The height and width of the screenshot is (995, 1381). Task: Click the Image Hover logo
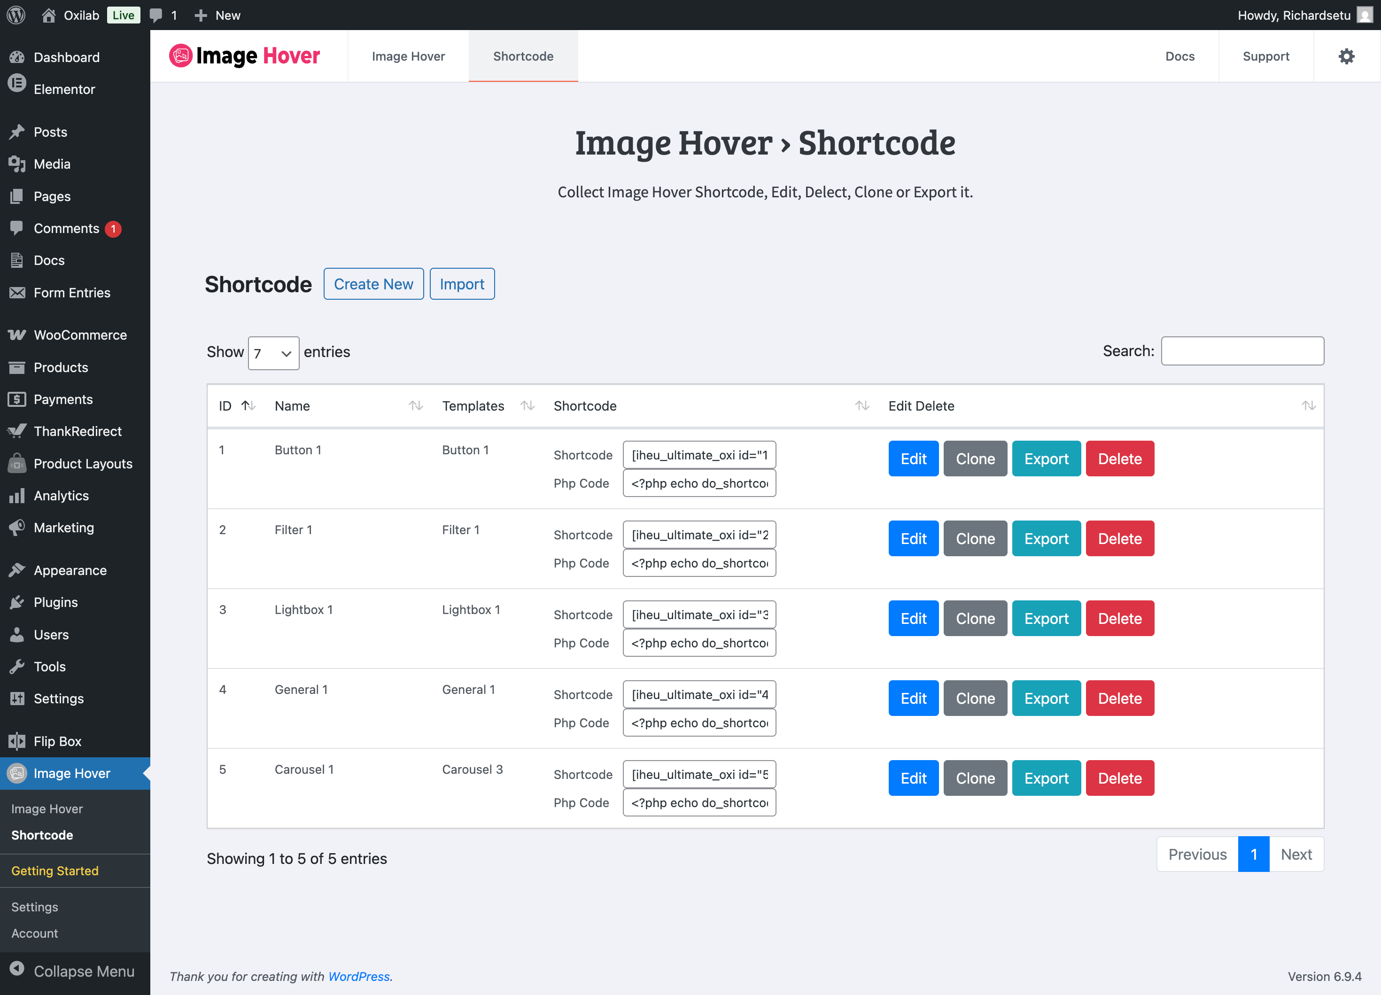pos(245,56)
